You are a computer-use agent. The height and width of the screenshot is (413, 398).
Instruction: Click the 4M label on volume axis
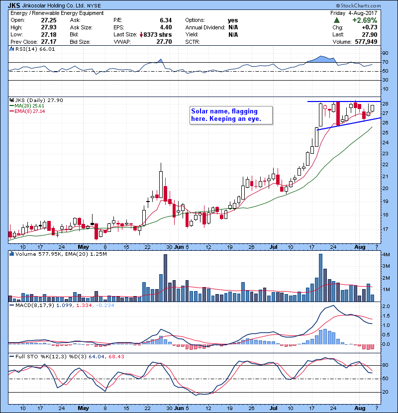click(386, 254)
